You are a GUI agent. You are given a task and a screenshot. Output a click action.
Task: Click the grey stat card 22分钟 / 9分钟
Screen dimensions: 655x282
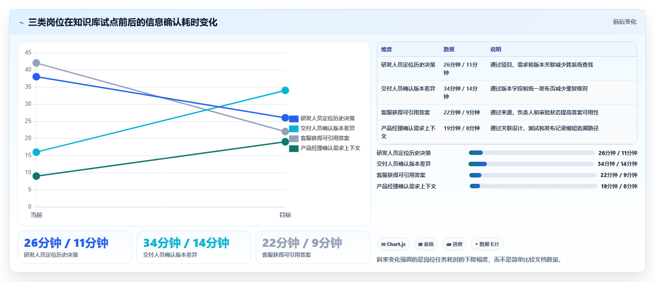pos(313,247)
